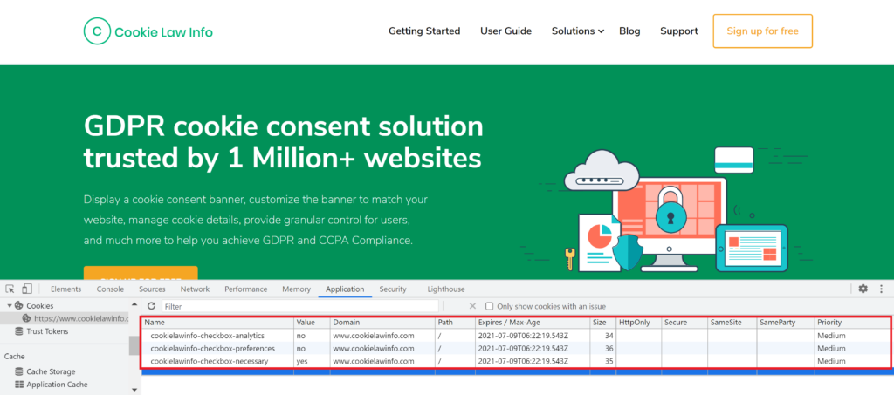This screenshot has width=894, height=395.
Task: Click the Cache Storage database icon
Action: coord(19,371)
